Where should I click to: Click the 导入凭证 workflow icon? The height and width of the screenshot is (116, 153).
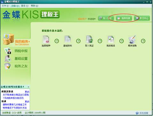(89, 40)
